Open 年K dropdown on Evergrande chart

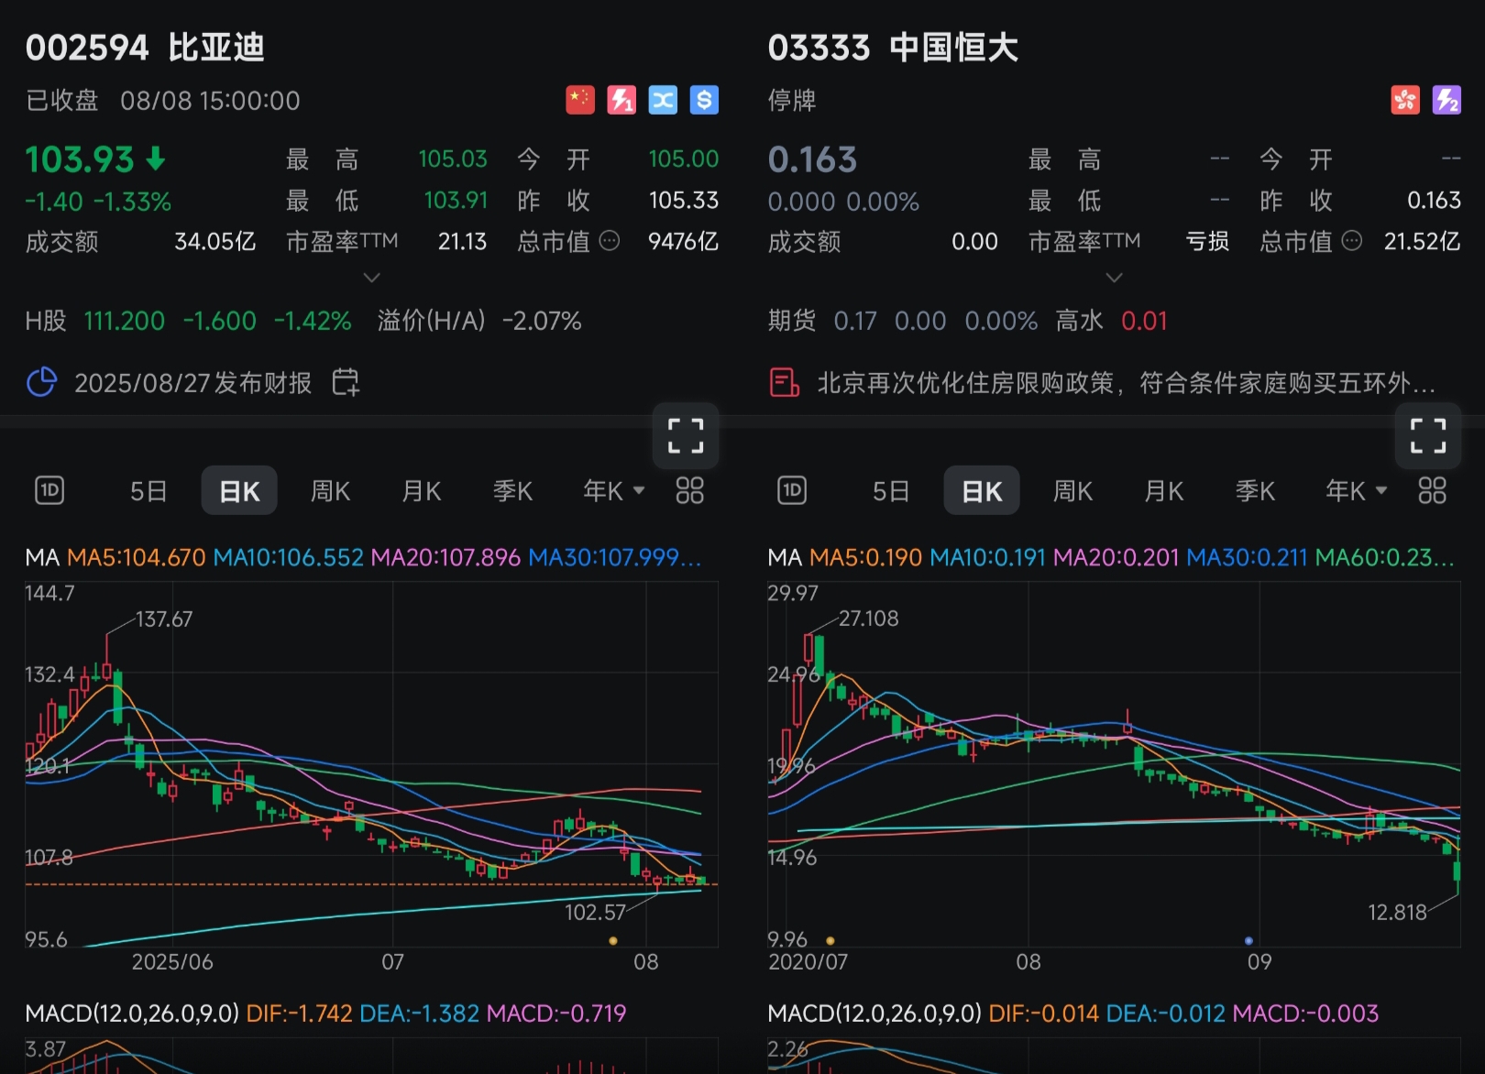pyautogui.click(x=1357, y=491)
